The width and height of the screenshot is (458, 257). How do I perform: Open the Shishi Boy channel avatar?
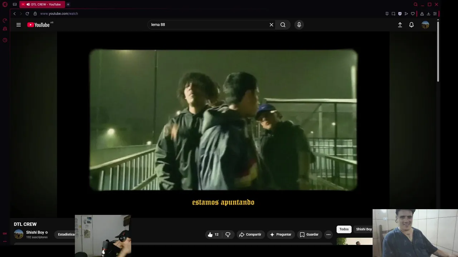pyautogui.click(x=19, y=235)
